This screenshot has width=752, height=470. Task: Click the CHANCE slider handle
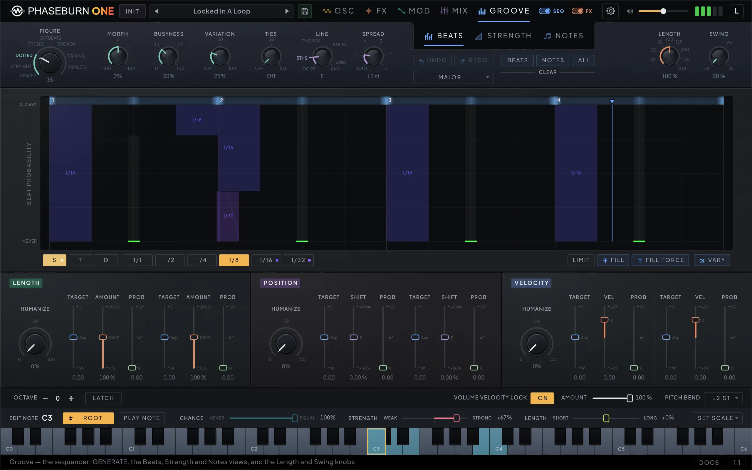coord(295,418)
